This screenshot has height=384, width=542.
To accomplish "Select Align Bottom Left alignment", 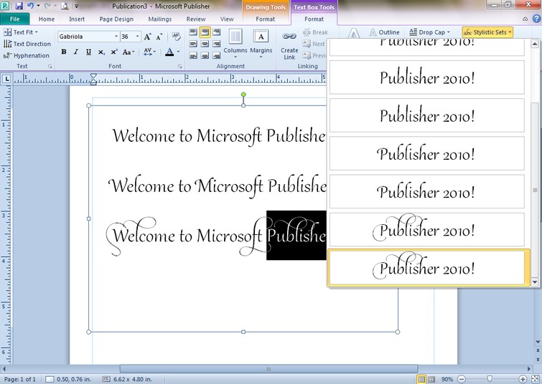I will point(194,55).
